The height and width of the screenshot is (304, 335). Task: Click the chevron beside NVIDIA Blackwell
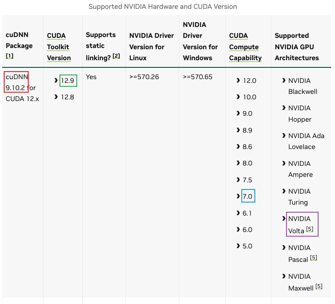[284, 80]
